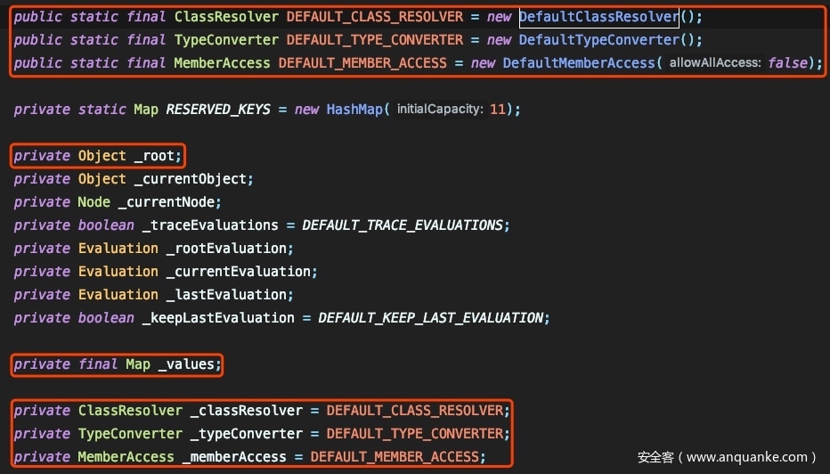Click the highlighted DefaultClassResolver constructor call
Screen dimensions: 830x474
pyautogui.click(x=598, y=17)
